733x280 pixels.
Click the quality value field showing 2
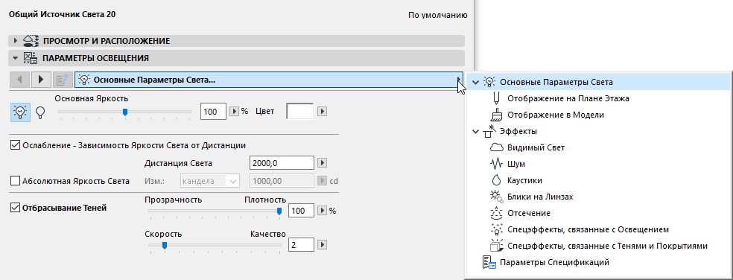coord(300,244)
